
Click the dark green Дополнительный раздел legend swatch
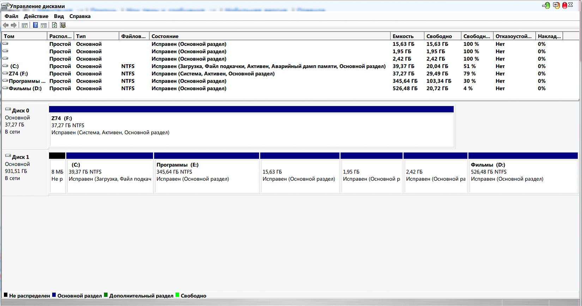(x=106, y=295)
